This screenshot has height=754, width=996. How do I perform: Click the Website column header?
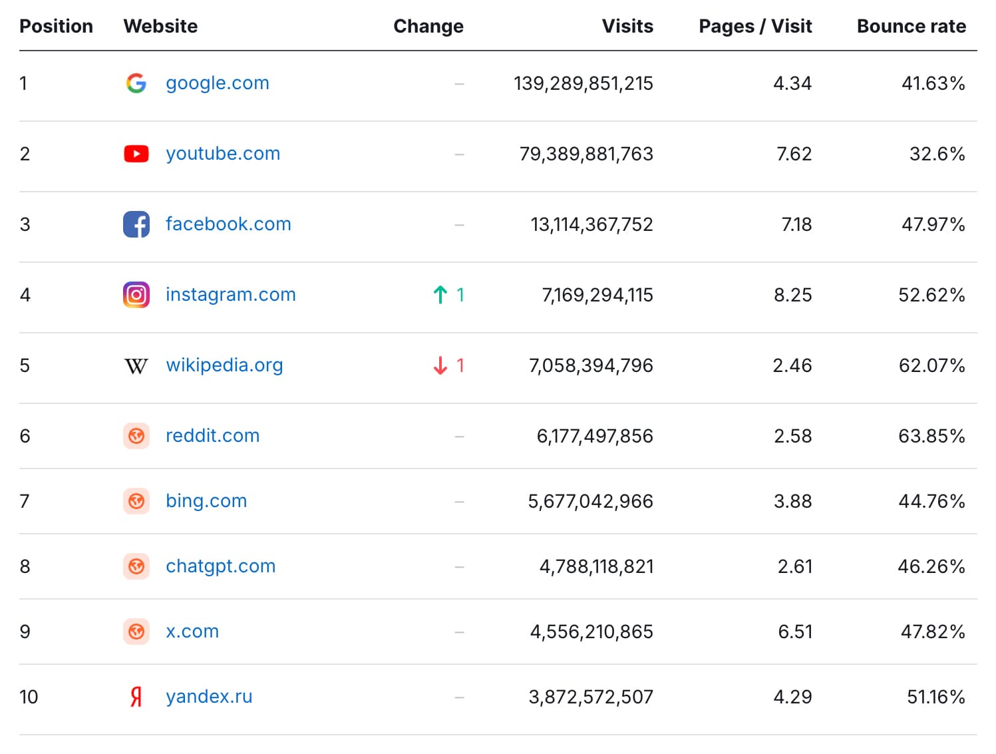coord(161,26)
